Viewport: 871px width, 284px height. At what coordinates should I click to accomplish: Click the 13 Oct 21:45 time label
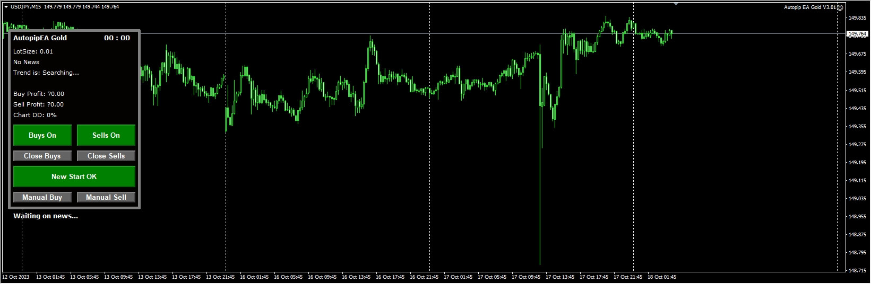pos(220,277)
